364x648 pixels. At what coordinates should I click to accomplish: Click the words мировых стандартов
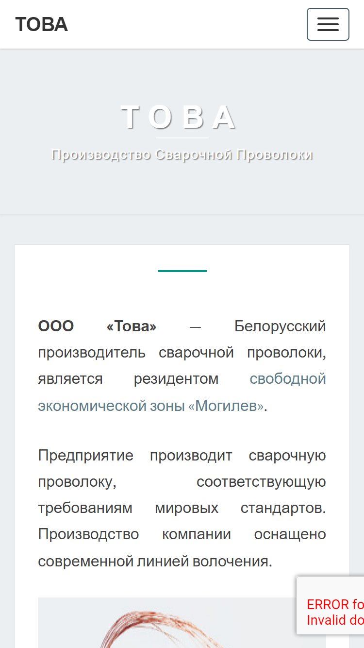(240, 508)
